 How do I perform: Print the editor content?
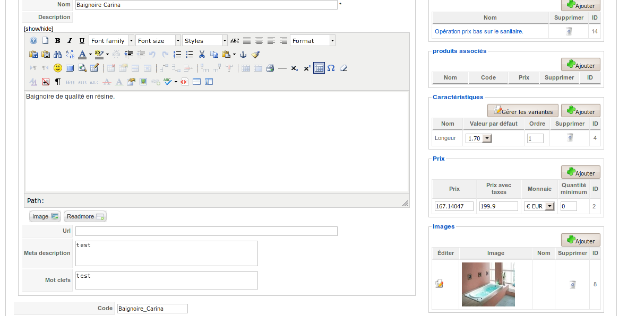(270, 68)
